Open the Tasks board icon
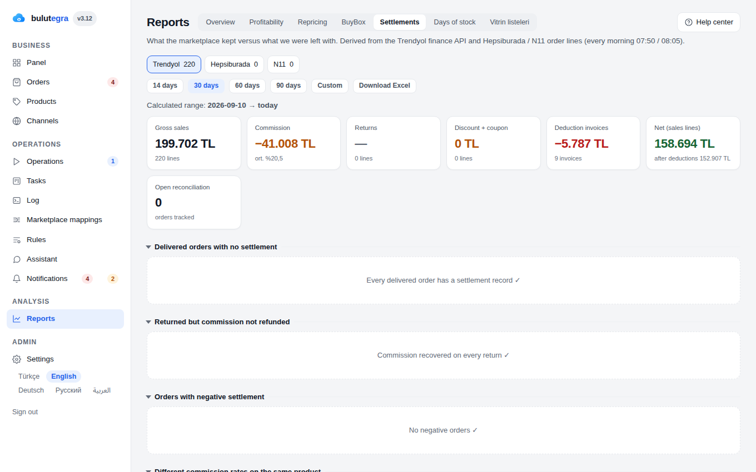This screenshot has width=756, height=472. click(17, 181)
